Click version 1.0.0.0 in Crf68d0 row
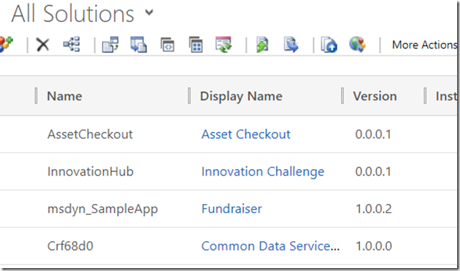 [x=374, y=246]
